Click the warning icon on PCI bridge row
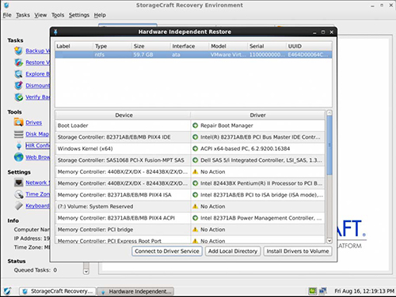396x297 pixels. [x=195, y=230]
